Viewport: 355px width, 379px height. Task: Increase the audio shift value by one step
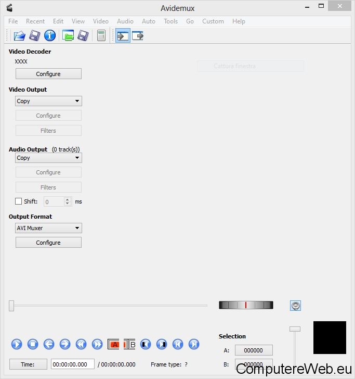point(68,199)
